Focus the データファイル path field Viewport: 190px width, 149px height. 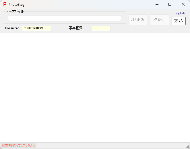[65, 18]
